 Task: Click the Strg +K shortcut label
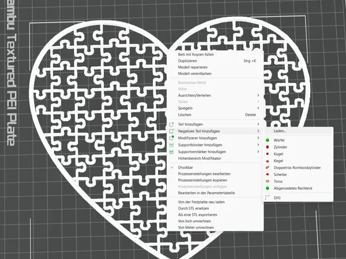click(250, 61)
